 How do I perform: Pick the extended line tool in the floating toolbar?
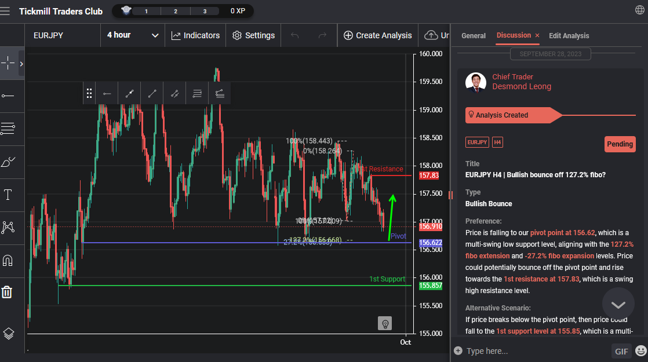pyautogui.click(x=175, y=94)
